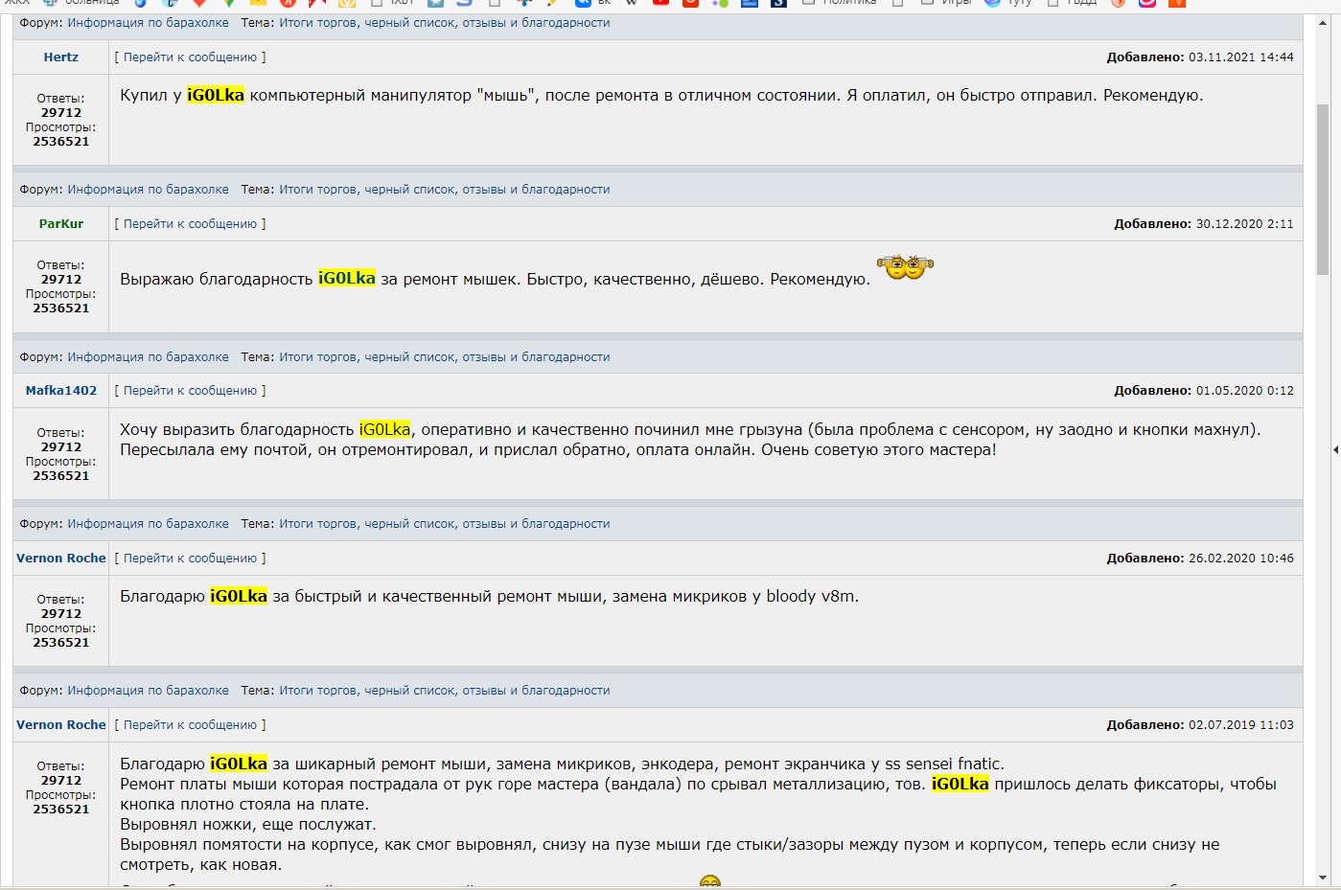Click the date '02.07.2019 11:03'
Viewport: 1341px width, 890px height.
tap(1241, 725)
